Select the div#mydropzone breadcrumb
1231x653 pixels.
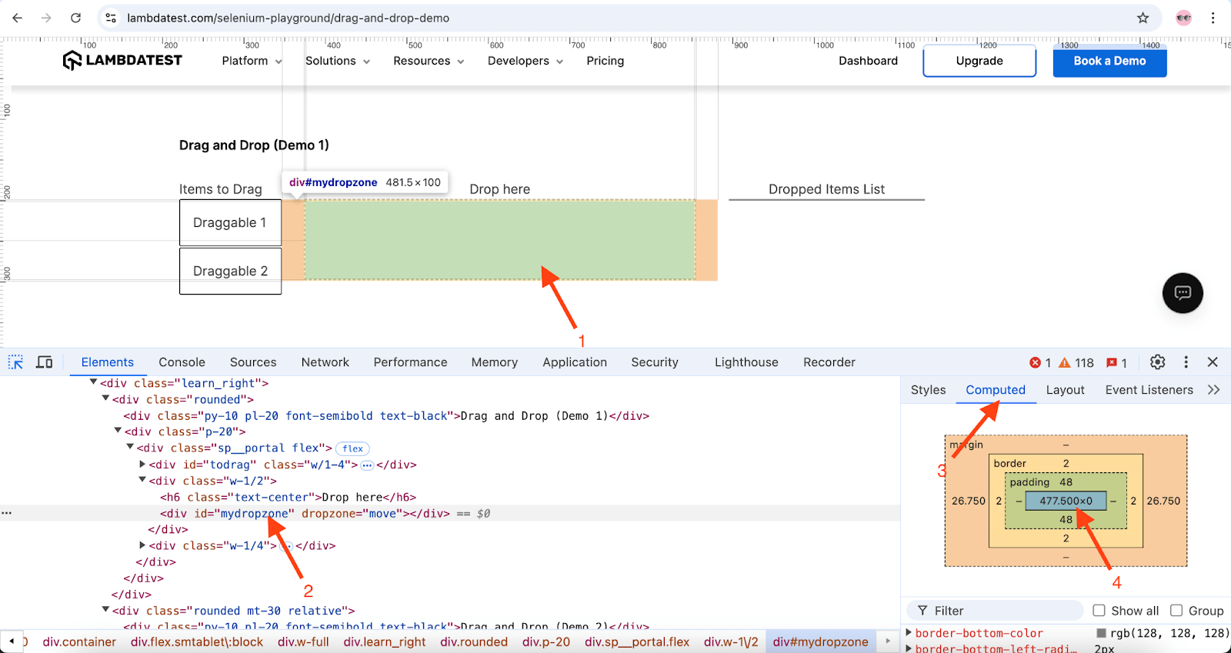pyautogui.click(x=820, y=641)
